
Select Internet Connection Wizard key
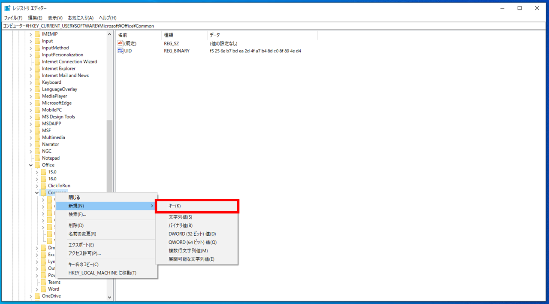coord(69,62)
